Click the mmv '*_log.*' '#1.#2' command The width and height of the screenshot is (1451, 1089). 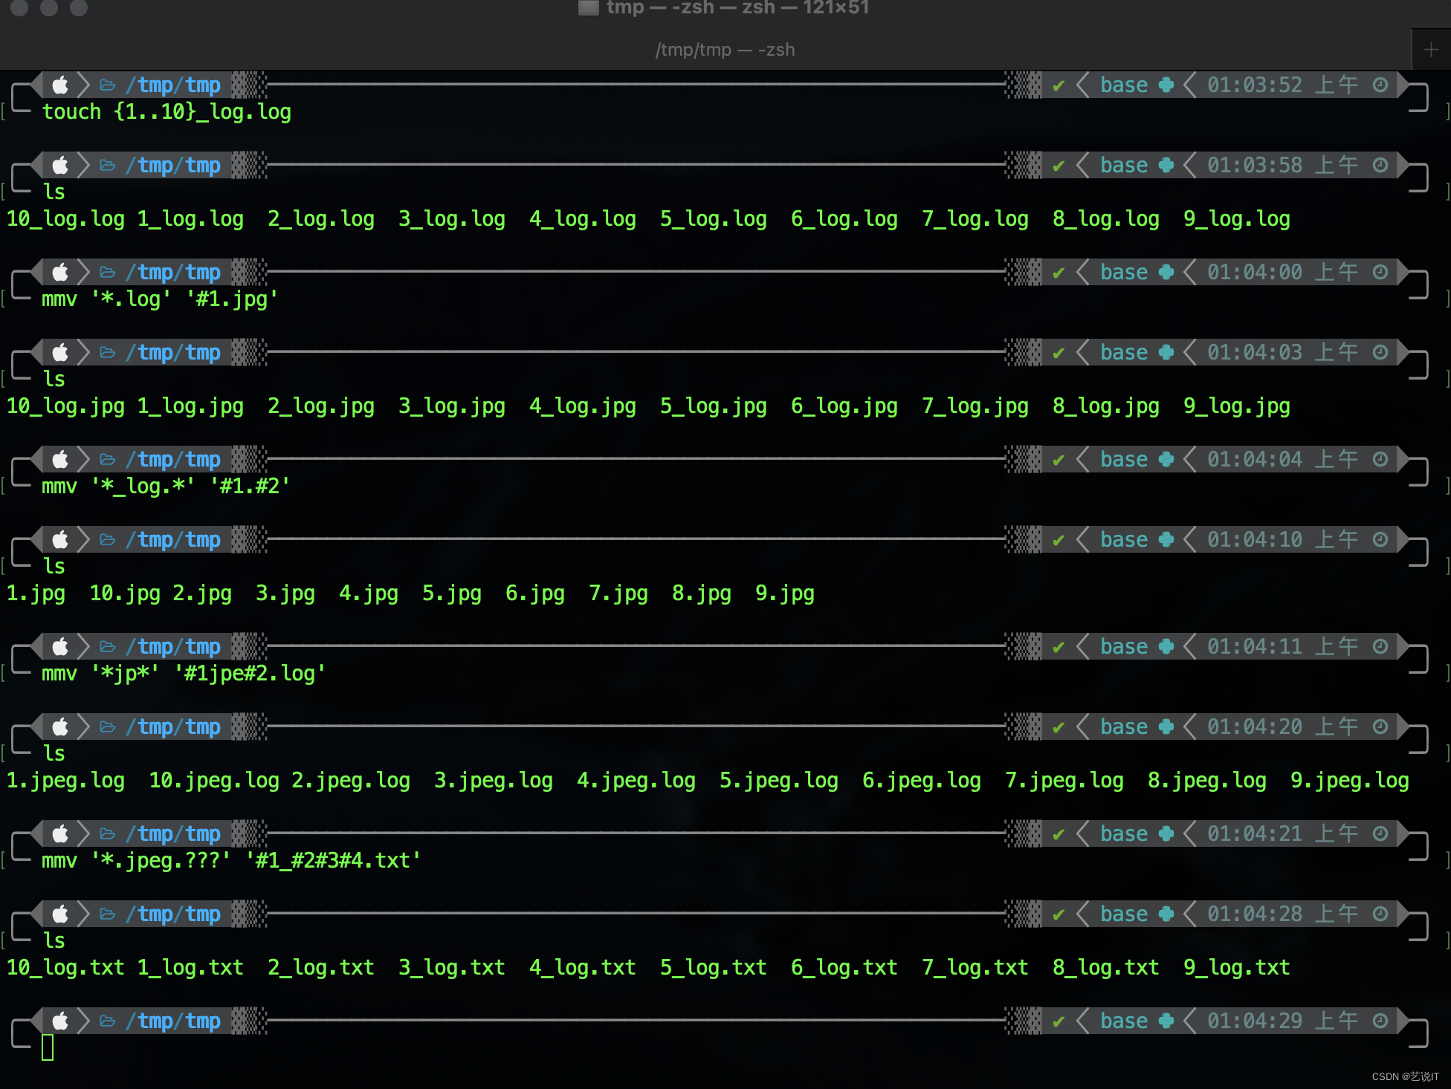(x=166, y=487)
